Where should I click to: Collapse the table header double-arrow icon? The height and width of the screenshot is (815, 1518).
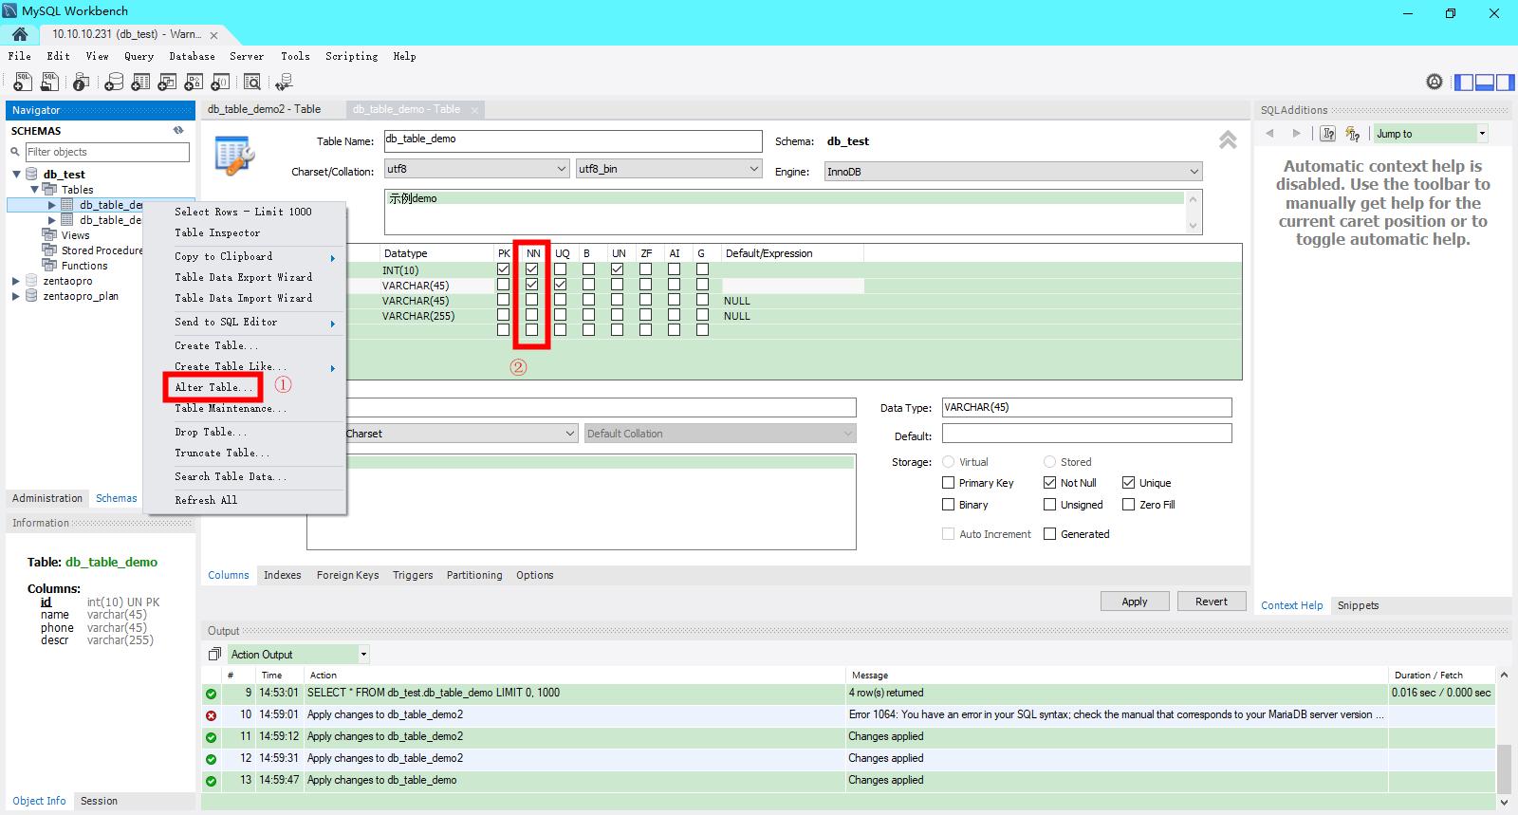1228,140
